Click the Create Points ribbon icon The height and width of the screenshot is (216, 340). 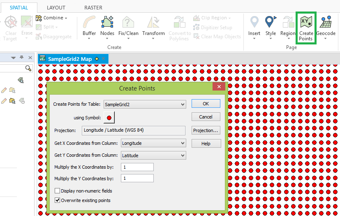(x=306, y=27)
